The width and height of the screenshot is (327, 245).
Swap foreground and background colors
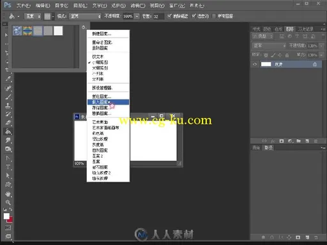point(10,209)
